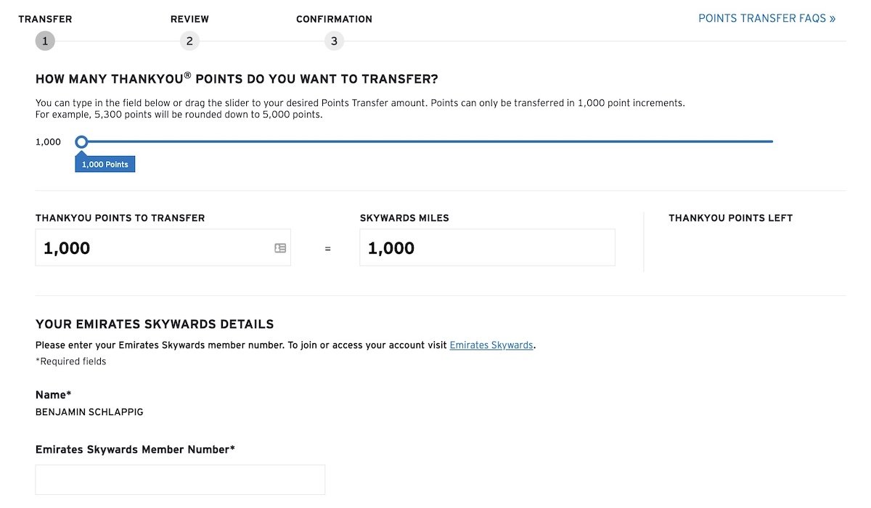
Task: Click the Emirates Skywards Member Number input
Action: pos(180,480)
